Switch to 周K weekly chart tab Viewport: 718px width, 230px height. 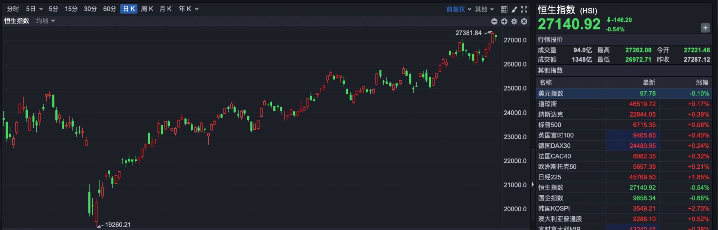coord(147,9)
